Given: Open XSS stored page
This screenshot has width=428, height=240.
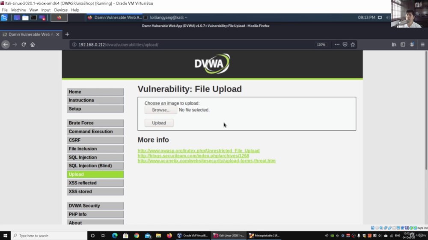Looking at the screenshot, I should coord(95,191).
